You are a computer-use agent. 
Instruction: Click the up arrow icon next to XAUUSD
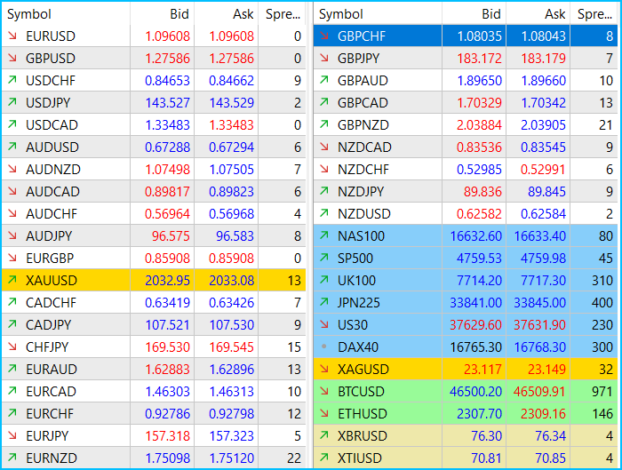(x=12, y=281)
